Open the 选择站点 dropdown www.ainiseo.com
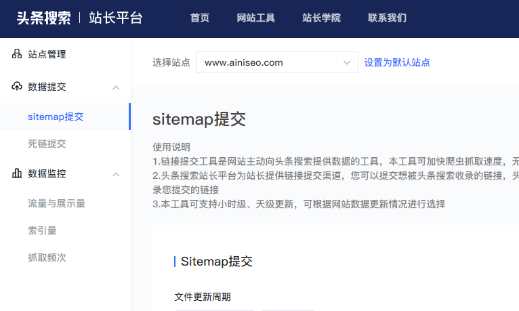Screen dimensions: 519x311 pyautogui.click(x=276, y=62)
